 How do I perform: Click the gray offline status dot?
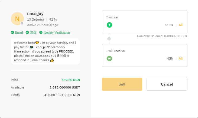click(22, 23)
